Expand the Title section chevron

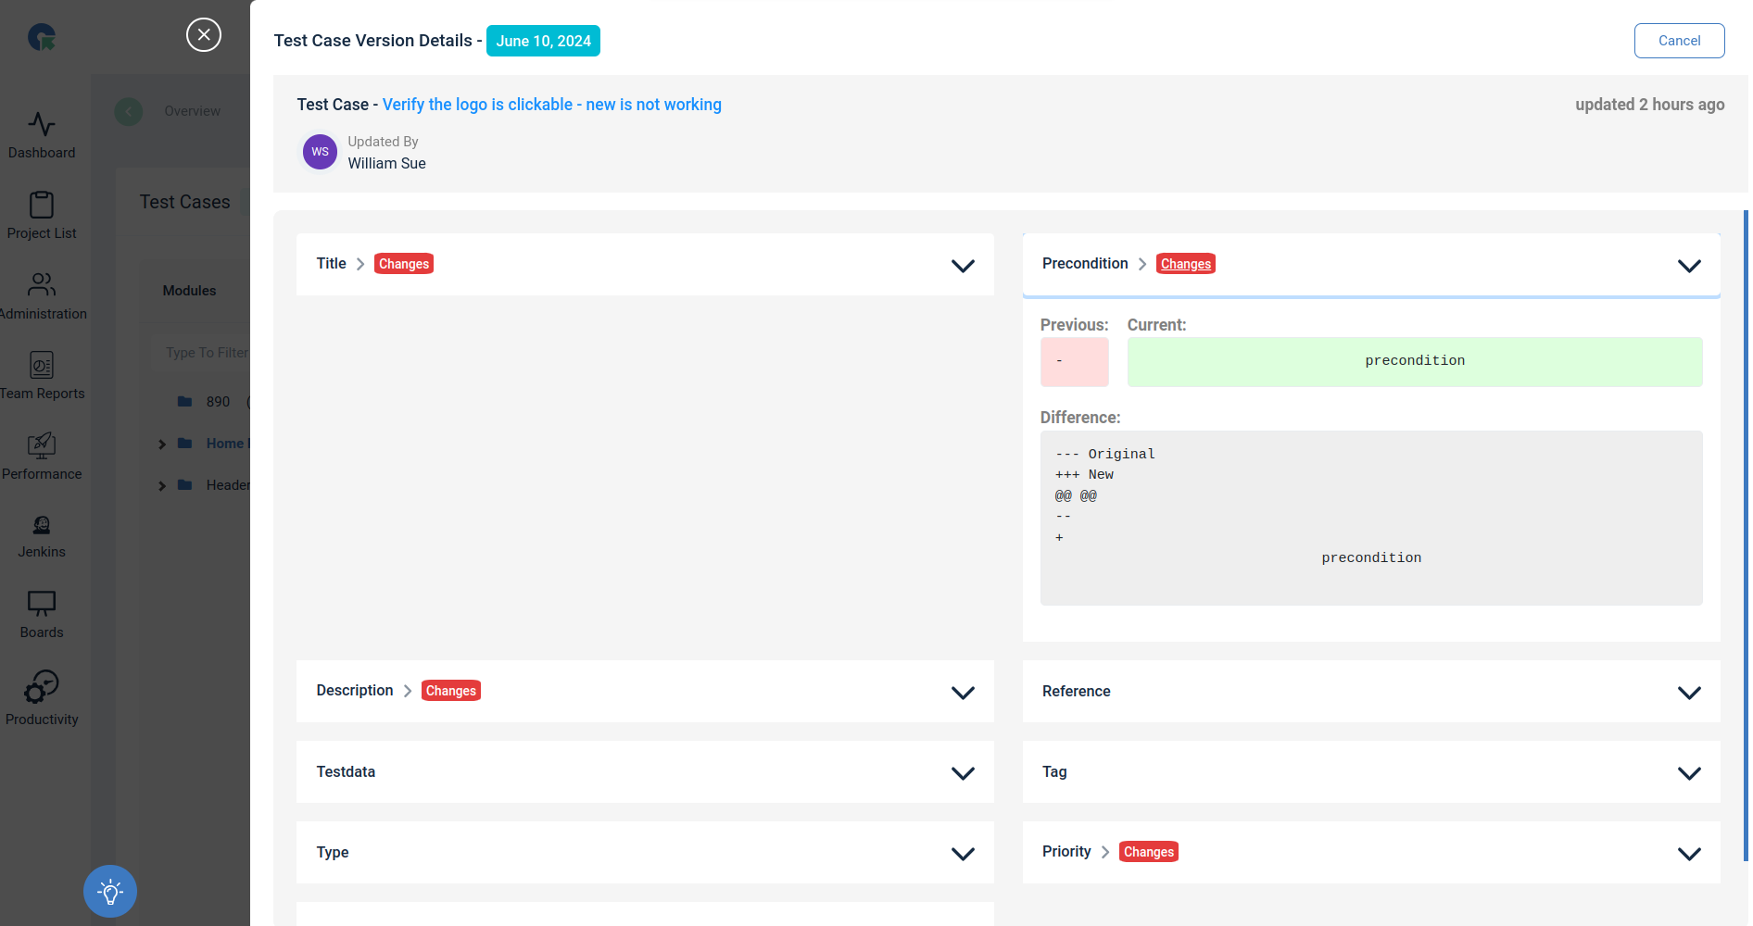click(963, 266)
